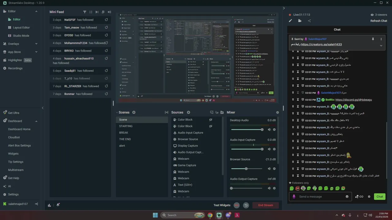392x220 pixels.
Task: Open Discord from the Windows taskbar
Action: (228, 215)
